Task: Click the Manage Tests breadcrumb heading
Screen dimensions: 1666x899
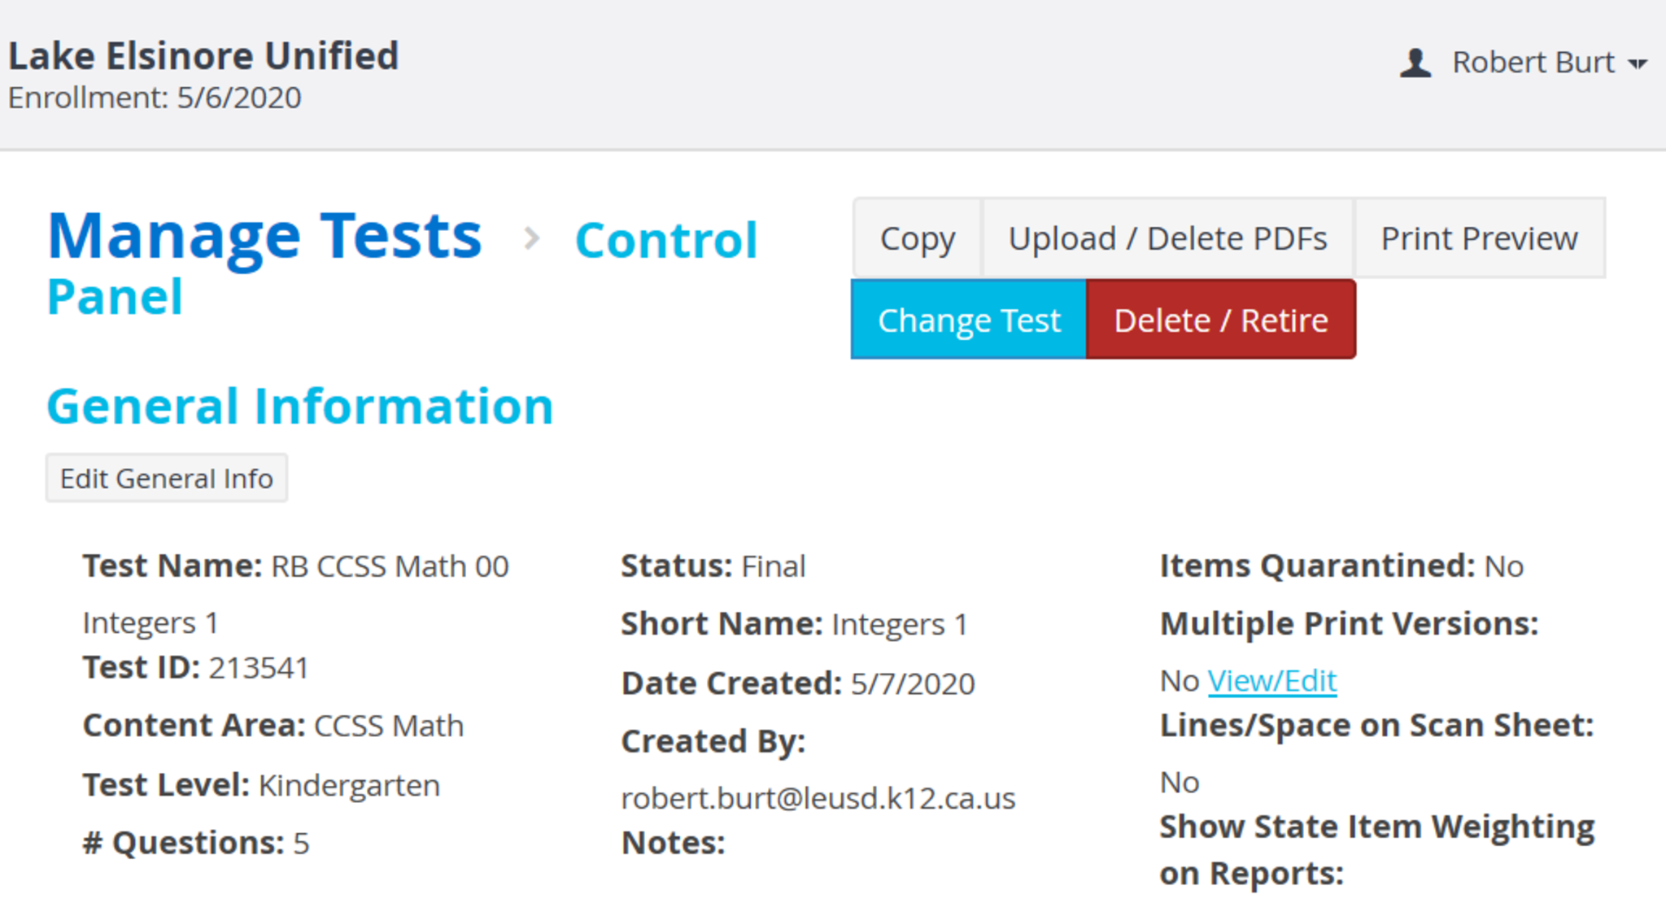Action: pyautogui.click(x=264, y=236)
